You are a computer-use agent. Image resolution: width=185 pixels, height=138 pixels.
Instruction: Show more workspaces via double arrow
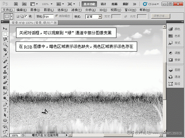[134, 4]
